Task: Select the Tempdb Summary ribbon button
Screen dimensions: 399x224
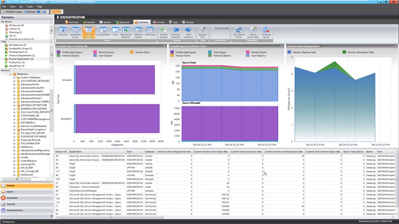Action: click(x=89, y=32)
